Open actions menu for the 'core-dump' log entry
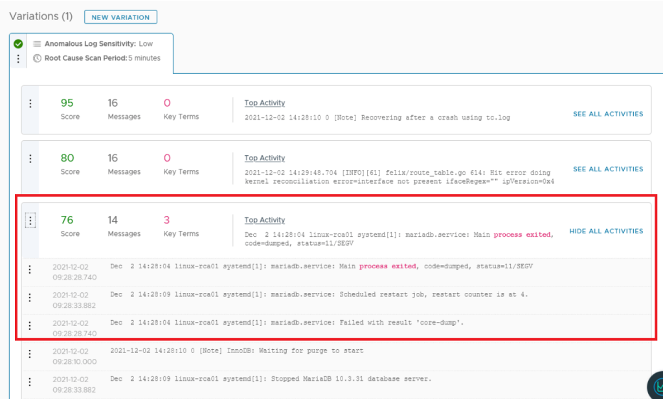The width and height of the screenshot is (663, 399). click(x=30, y=327)
